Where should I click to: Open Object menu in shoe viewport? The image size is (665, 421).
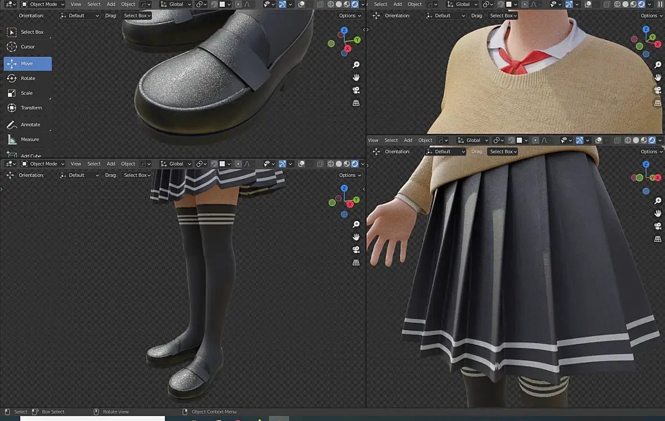pos(128,5)
